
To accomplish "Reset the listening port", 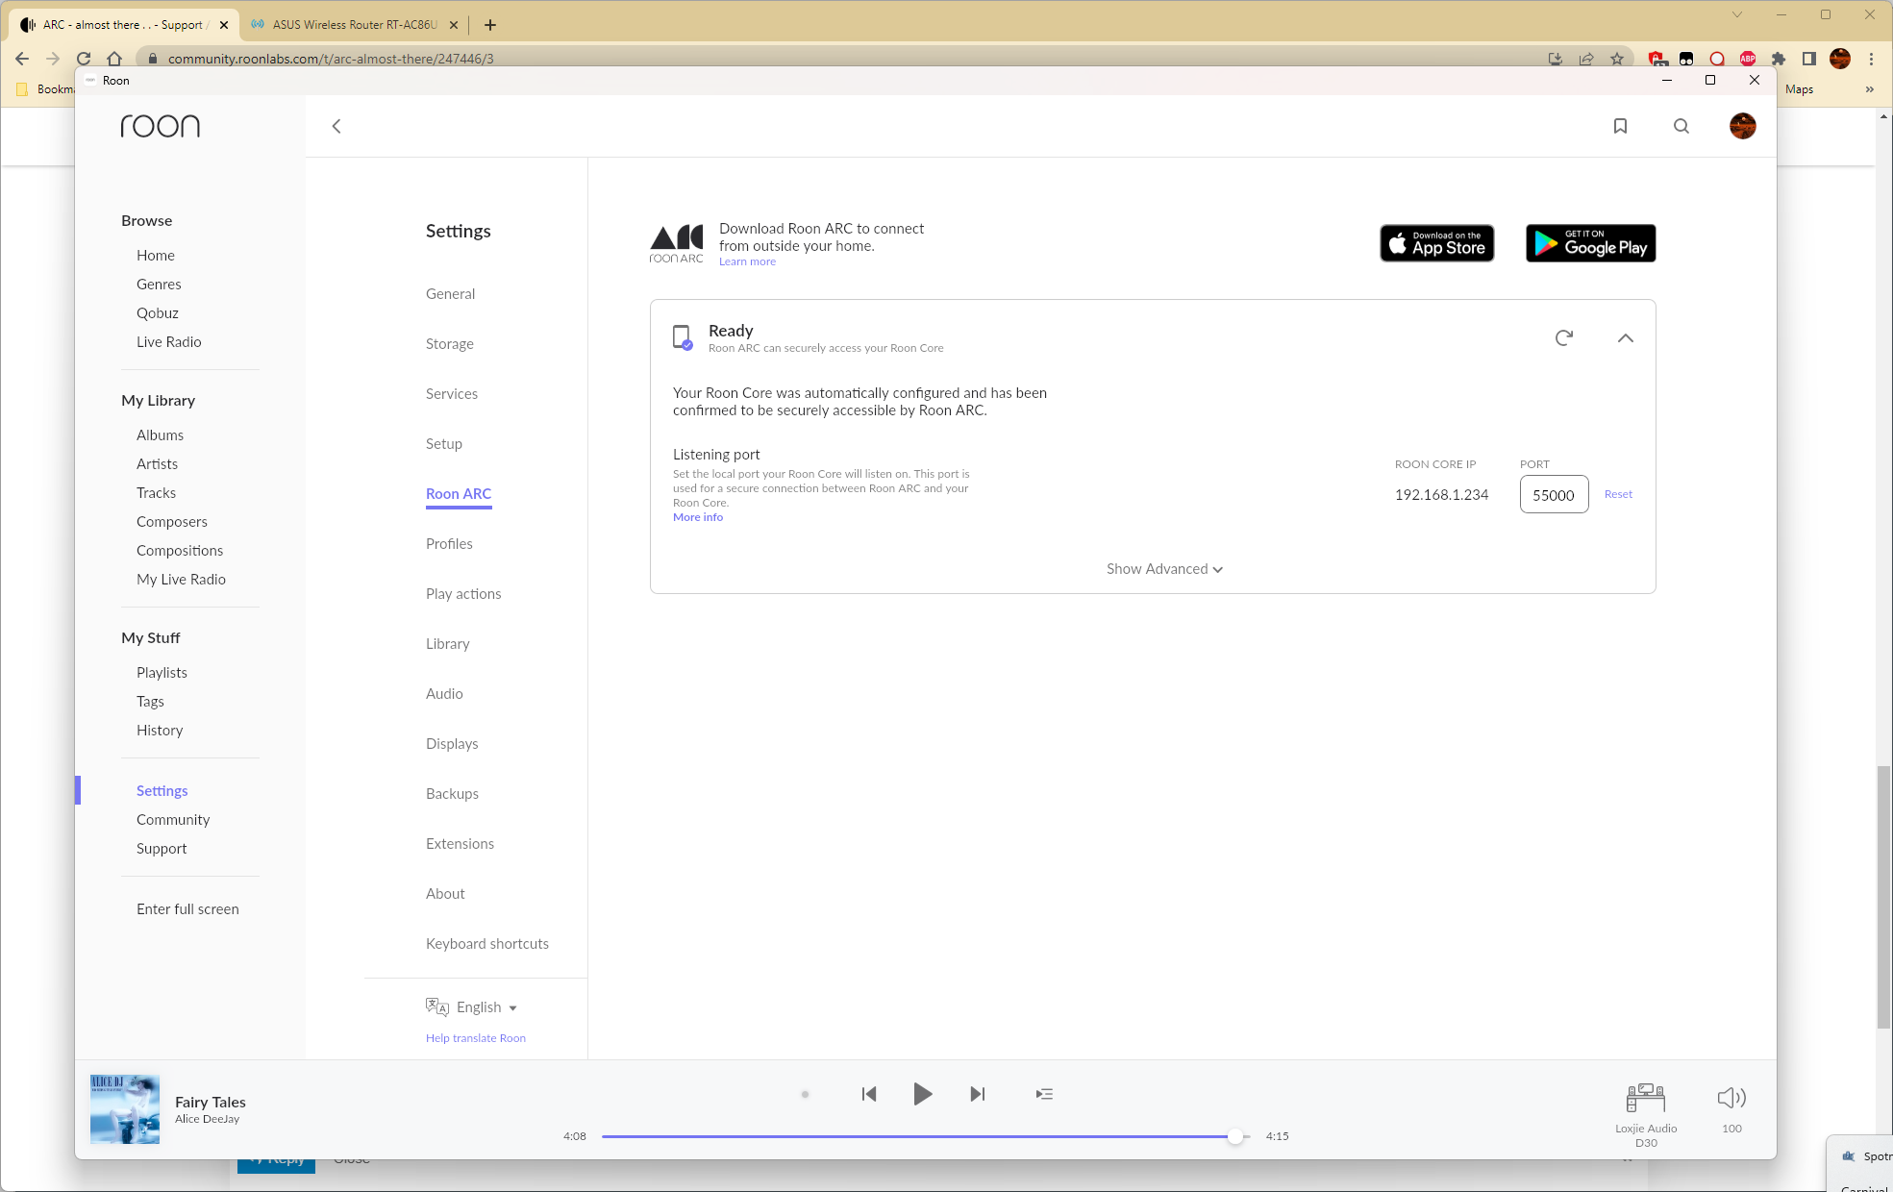I will click(x=1618, y=494).
